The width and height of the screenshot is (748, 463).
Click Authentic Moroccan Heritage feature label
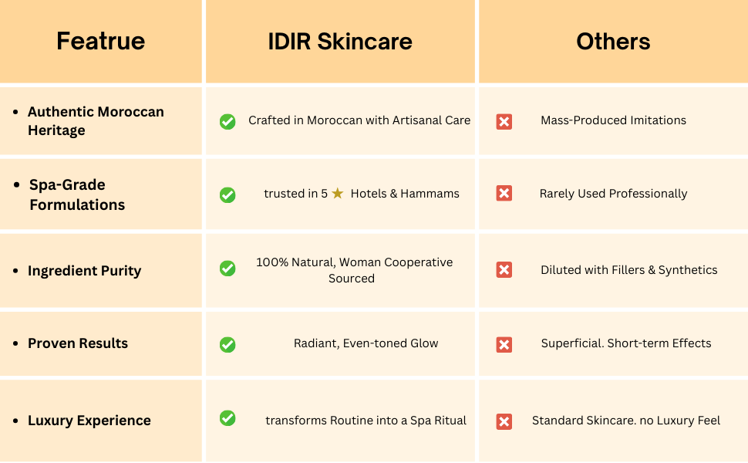(x=96, y=121)
